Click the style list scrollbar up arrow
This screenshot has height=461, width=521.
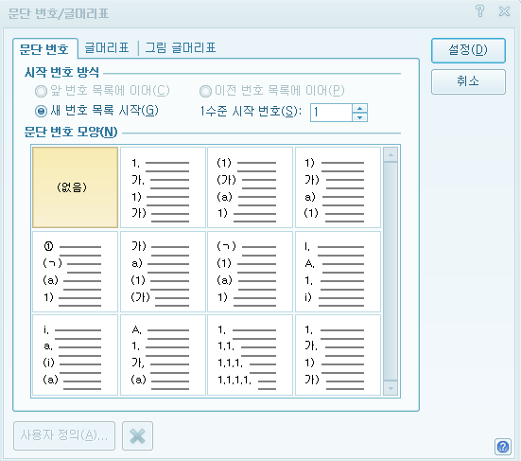tap(391, 154)
